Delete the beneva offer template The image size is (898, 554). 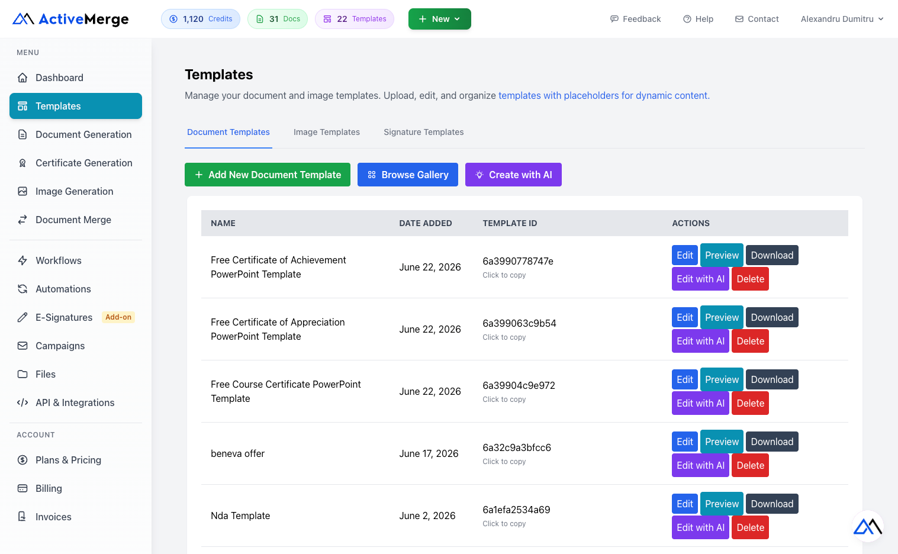[750, 465]
